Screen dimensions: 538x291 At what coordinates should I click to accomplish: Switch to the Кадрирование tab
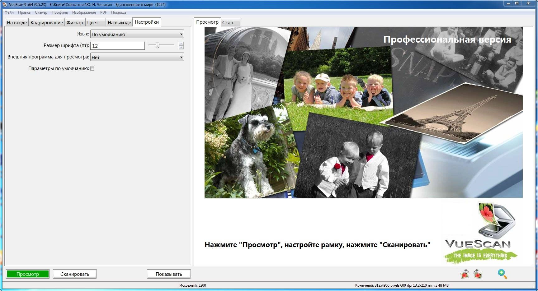[47, 22]
